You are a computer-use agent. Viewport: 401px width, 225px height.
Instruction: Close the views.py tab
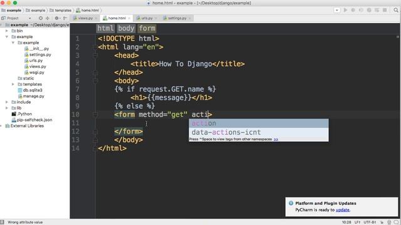pyautogui.click(x=96, y=18)
